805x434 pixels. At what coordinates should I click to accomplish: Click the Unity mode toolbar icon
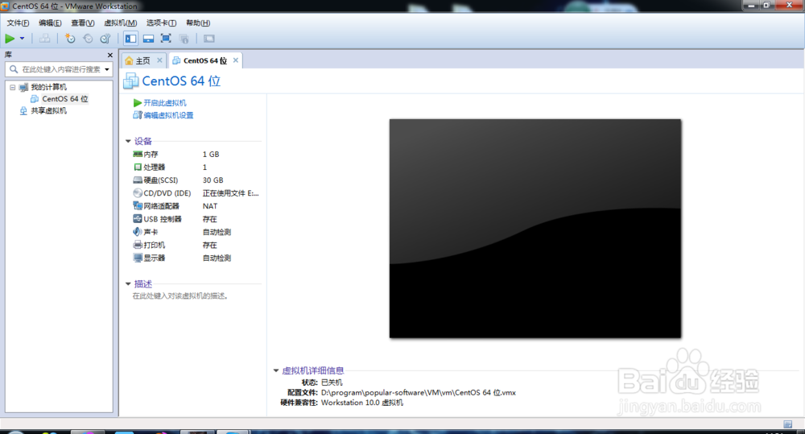pyautogui.click(x=184, y=39)
